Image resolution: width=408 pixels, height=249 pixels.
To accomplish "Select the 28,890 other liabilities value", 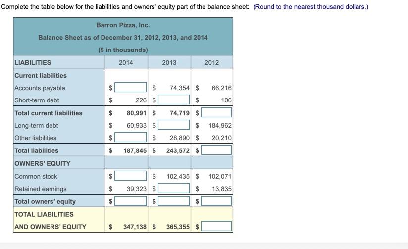I will click(180, 138).
